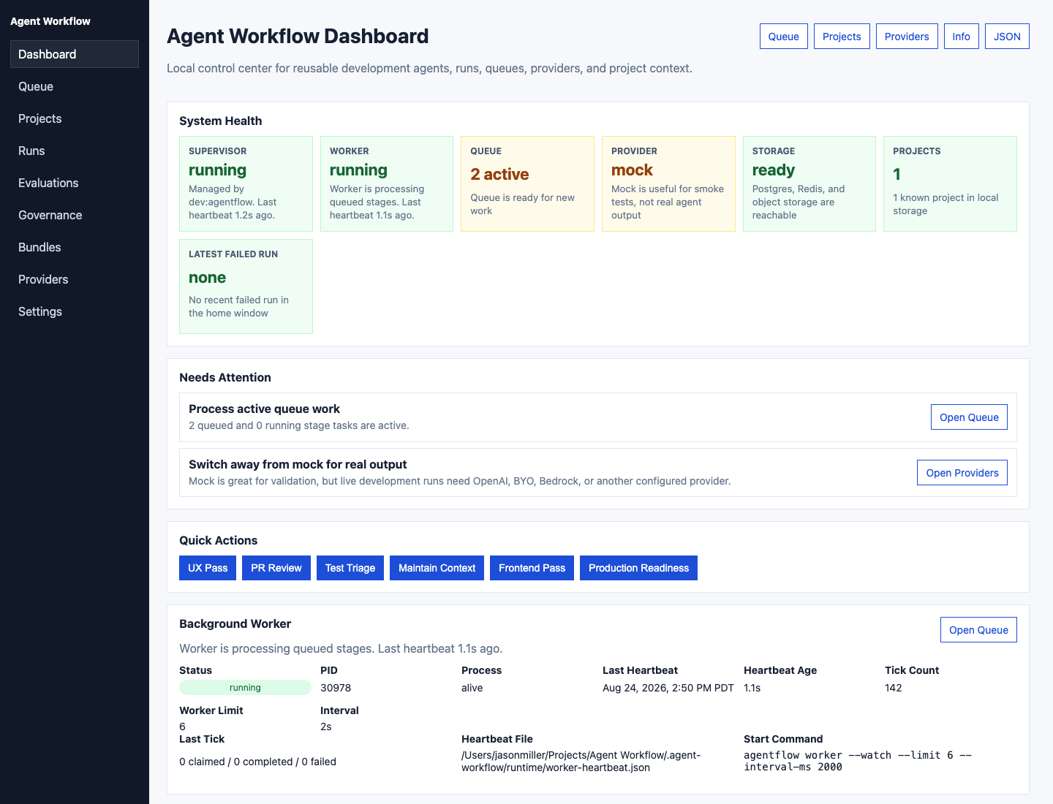Click "Switch away from mock for real output"
1053x804 pixels.
298,464
